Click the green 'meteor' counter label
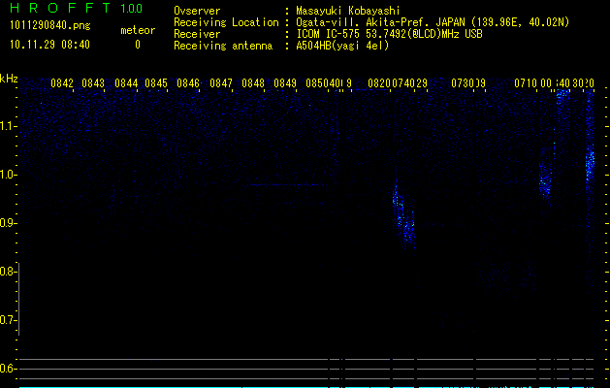 point(138,30)
